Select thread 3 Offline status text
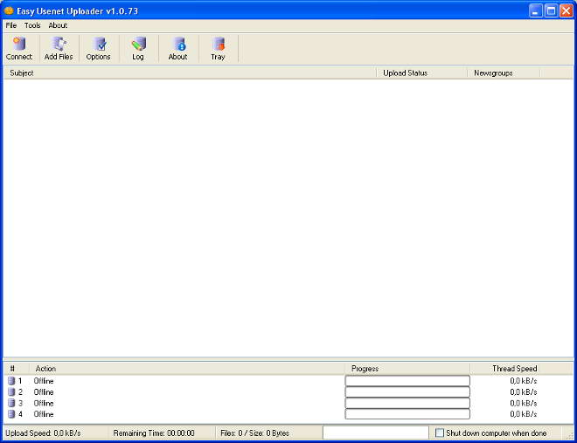 44,403
